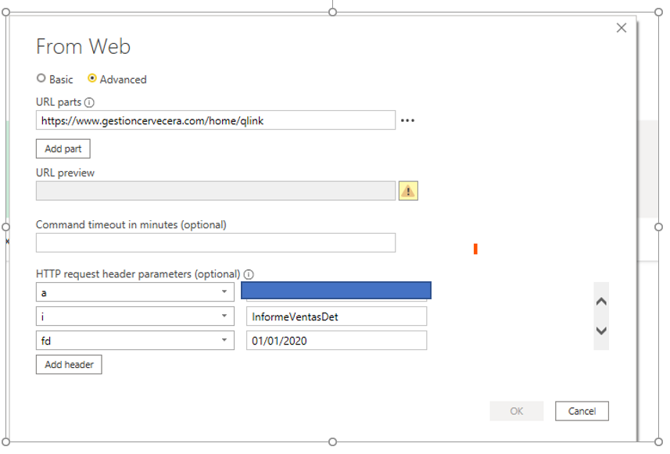This screenshot has height=454, width=670.
Task: Select the Basic radio option
Action: (41, 79)
